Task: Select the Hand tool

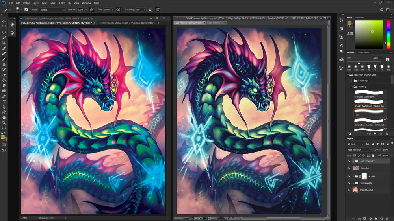Action: [x=4, y=118]
